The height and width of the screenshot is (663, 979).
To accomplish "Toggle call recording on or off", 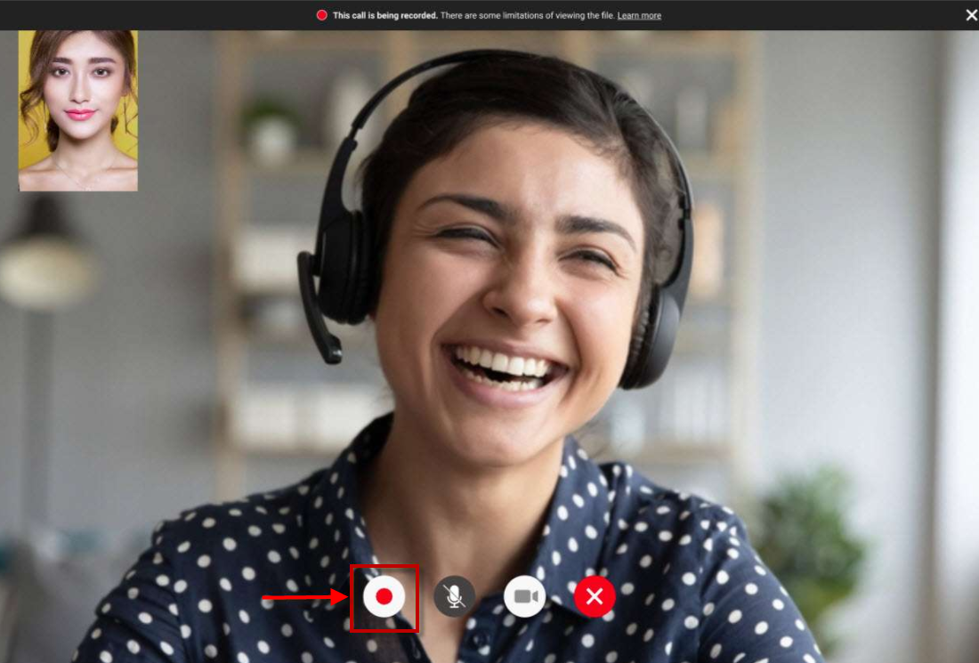I will tap(384, 597).
